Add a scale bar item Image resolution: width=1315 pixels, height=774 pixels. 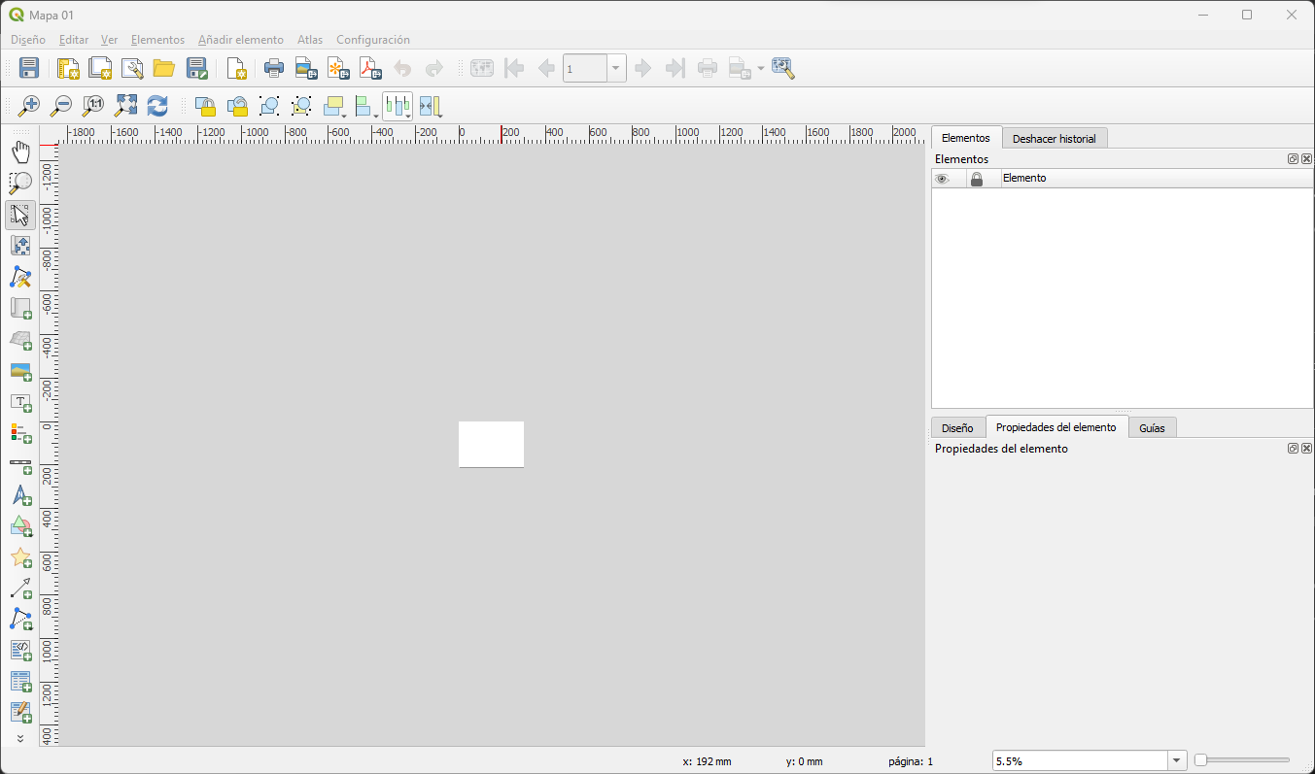tap(20, 464)
